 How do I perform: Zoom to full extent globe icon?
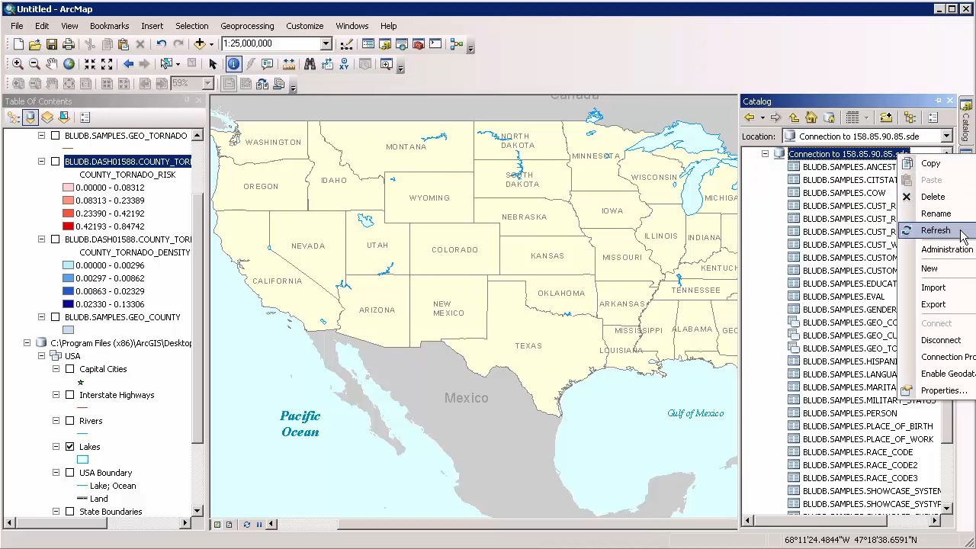tap(69, 64)
